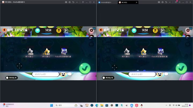Viewport: 193px width, 108px height.
Task: Toggle room private switch in left game
Action: (12, 78)
